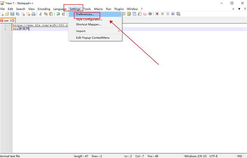
Task: Play back the recorded macro
Action: 168,14
